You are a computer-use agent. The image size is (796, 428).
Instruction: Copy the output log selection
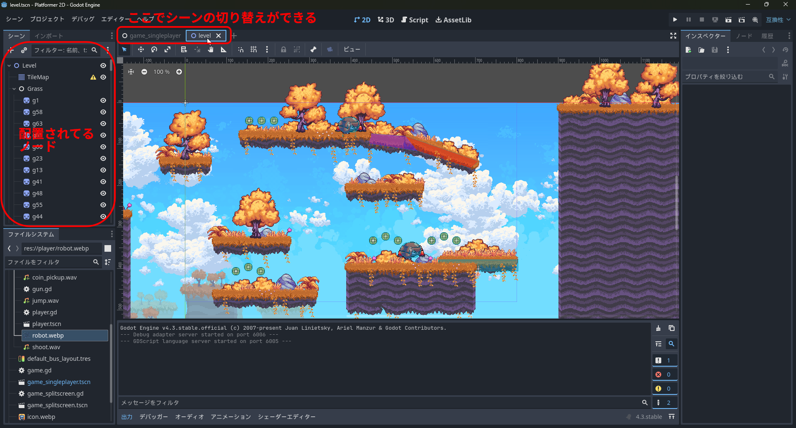(x=672, y=328)
